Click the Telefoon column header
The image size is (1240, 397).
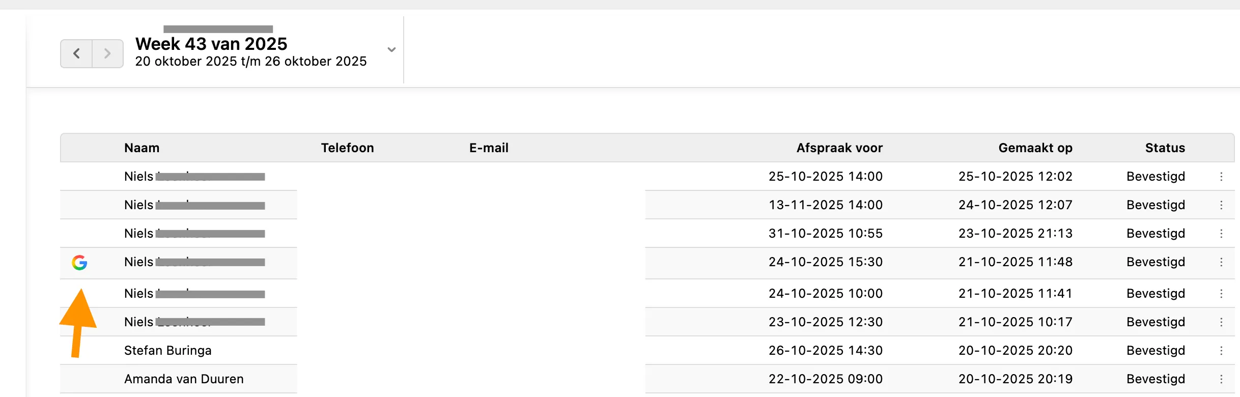pyautogui.click(x=347, y=148)
